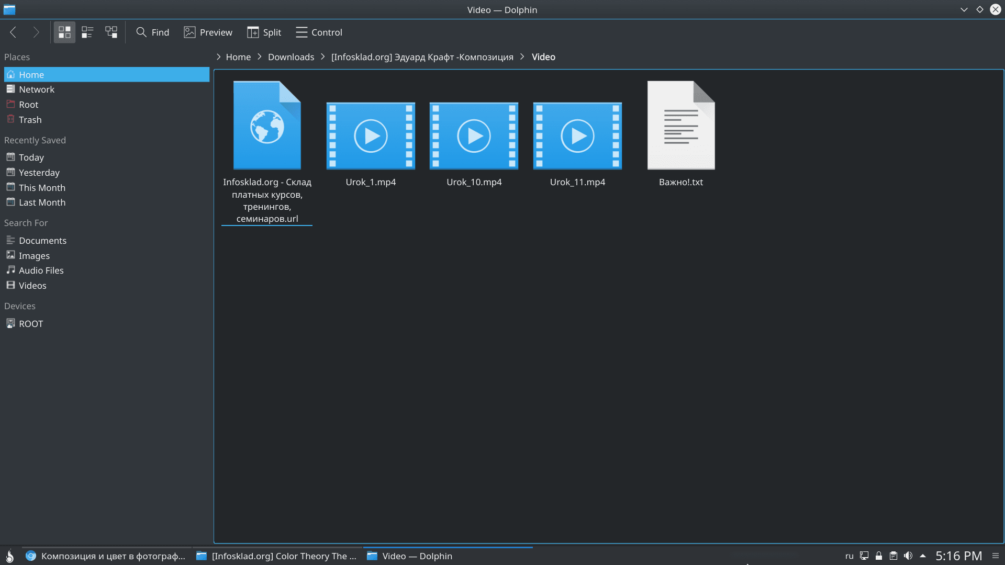Click the Важно!.txt file name
The width and height of the screenshot is (1005, 565).
tap(681, 182)
